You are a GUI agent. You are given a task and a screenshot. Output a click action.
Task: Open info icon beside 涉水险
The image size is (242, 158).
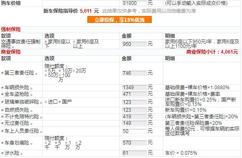[x=21, y=154]
